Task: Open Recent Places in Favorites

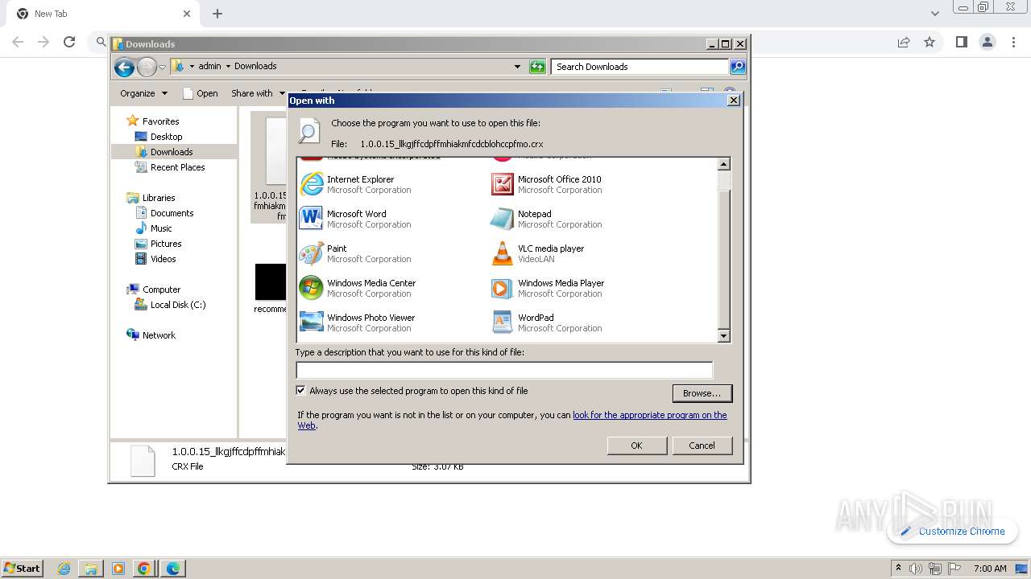Action: point(177,167)
